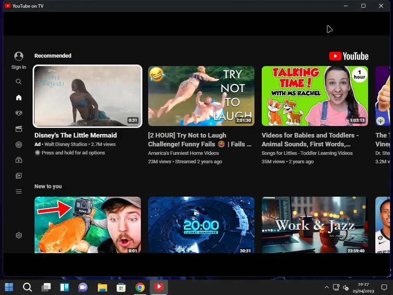
Task: Click the network display icon in tray
Action: click(x=336, y=287)
